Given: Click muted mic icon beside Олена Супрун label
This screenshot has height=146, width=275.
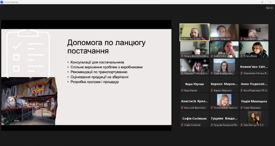Looking at the screenshot, I should click(212, 108).
